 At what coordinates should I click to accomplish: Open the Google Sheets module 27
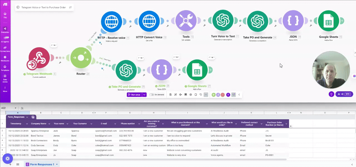(x=197, y=70)
